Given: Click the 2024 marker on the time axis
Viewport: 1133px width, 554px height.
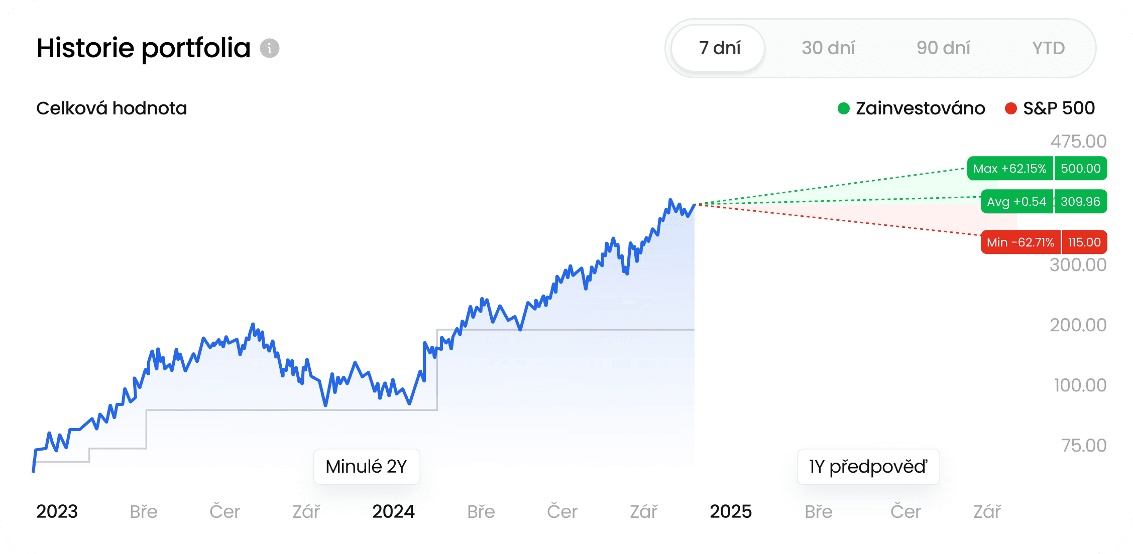Looking at the screenshot, I should (393, 511).
